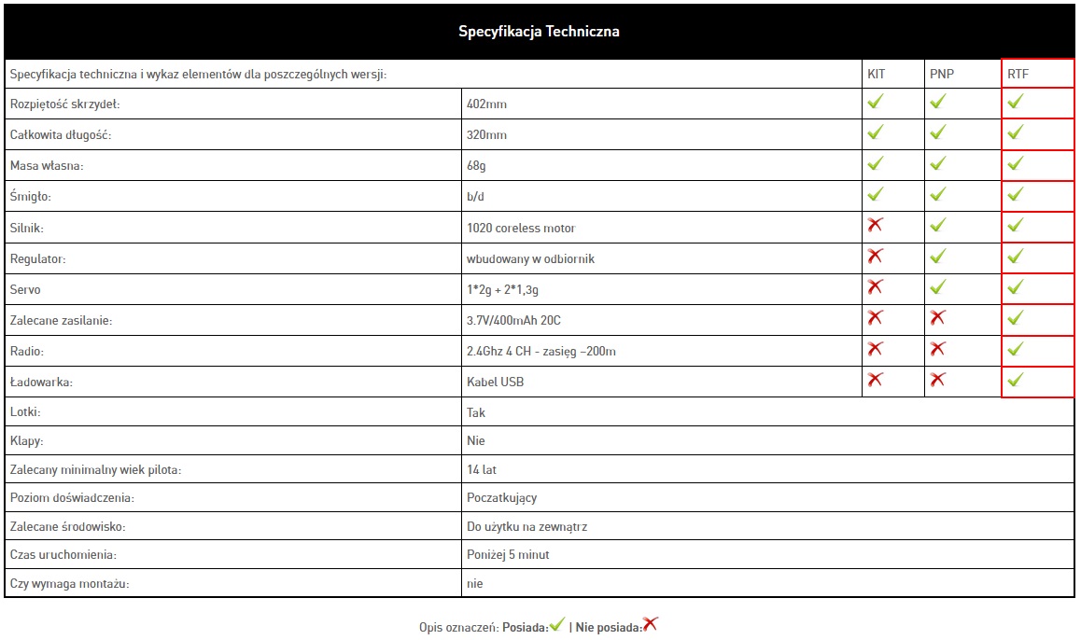Click the PNP red X for Ładowarka

pyautogui.click(x=937, y=380)
